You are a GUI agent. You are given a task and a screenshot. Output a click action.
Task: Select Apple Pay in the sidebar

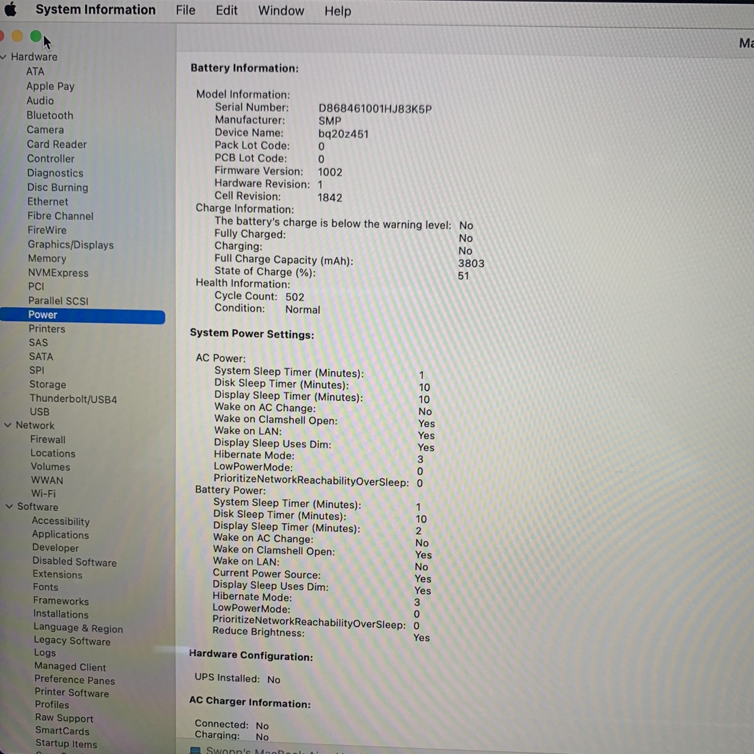click(x=50, y=86)
